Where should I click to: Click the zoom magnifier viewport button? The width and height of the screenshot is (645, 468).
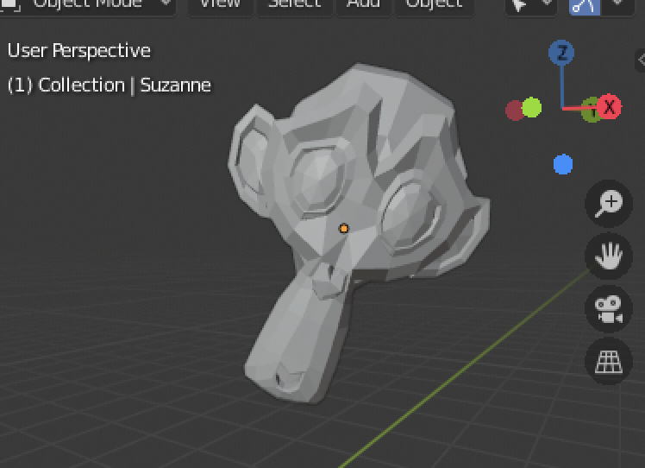coord(609,204)
